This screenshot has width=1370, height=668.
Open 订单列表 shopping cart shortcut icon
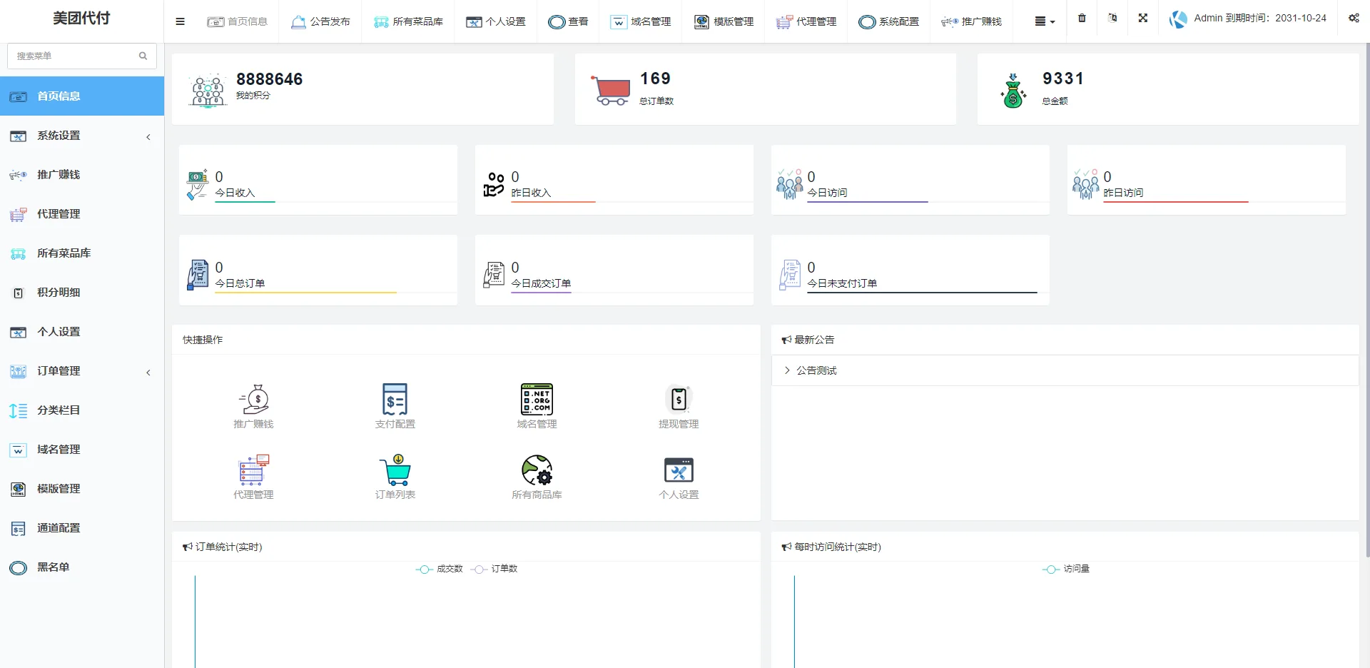[395, 470]
